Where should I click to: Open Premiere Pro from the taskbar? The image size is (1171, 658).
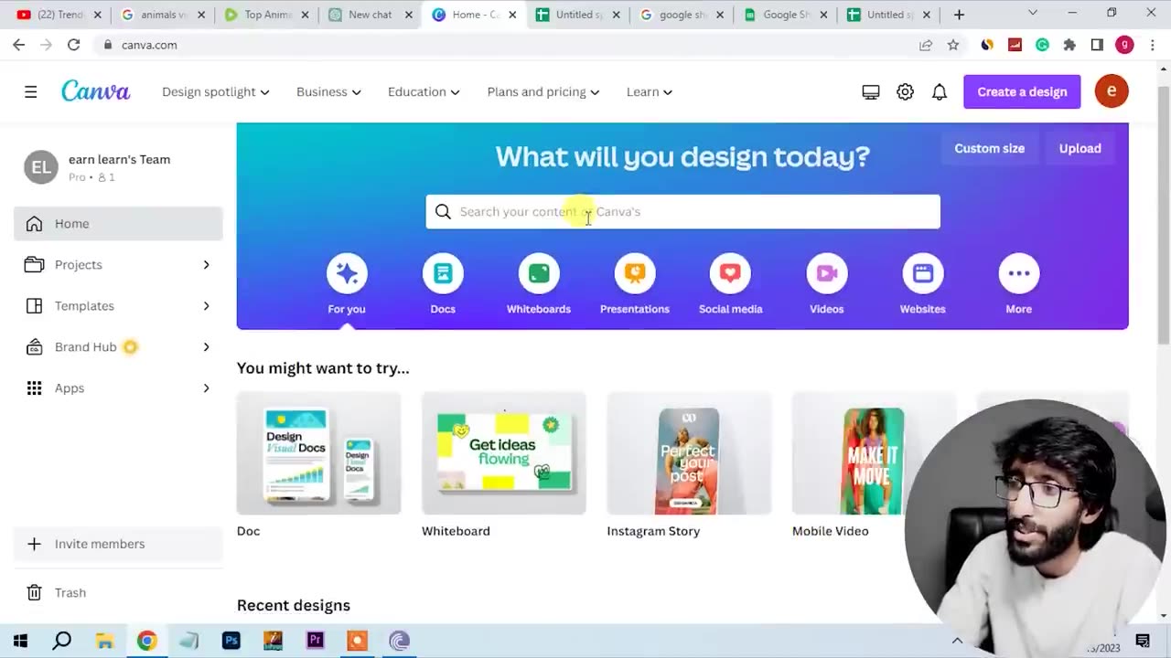coord(316,641)
